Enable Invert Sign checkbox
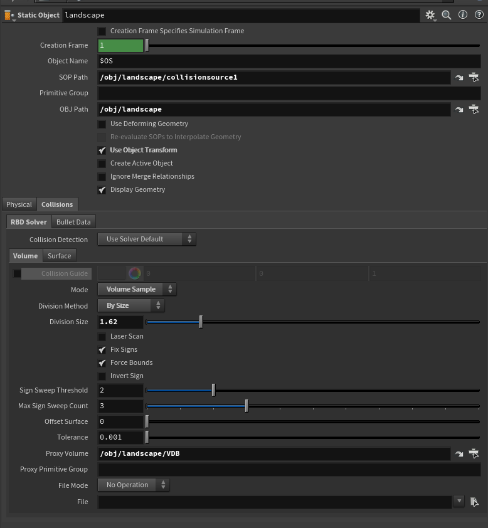The width and height of the screenshot is (488, 528). (102, 376)
